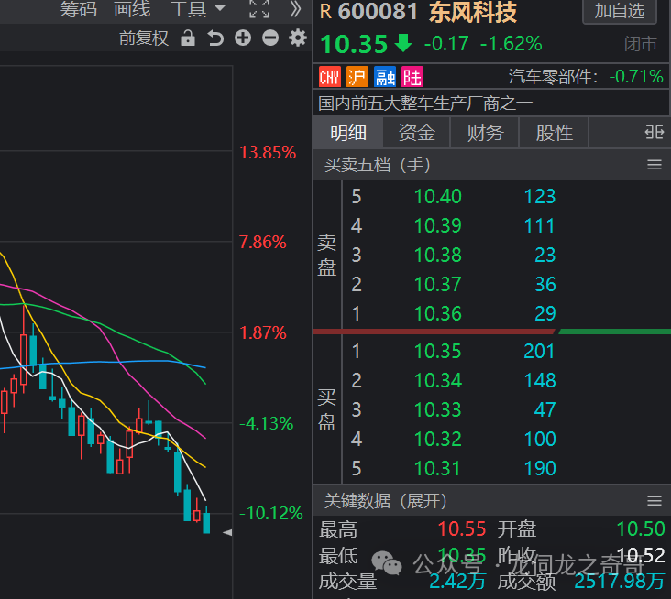Click sell level 2 price 10.37
This screenshot has width=671, height=599.
coord(438,284)
